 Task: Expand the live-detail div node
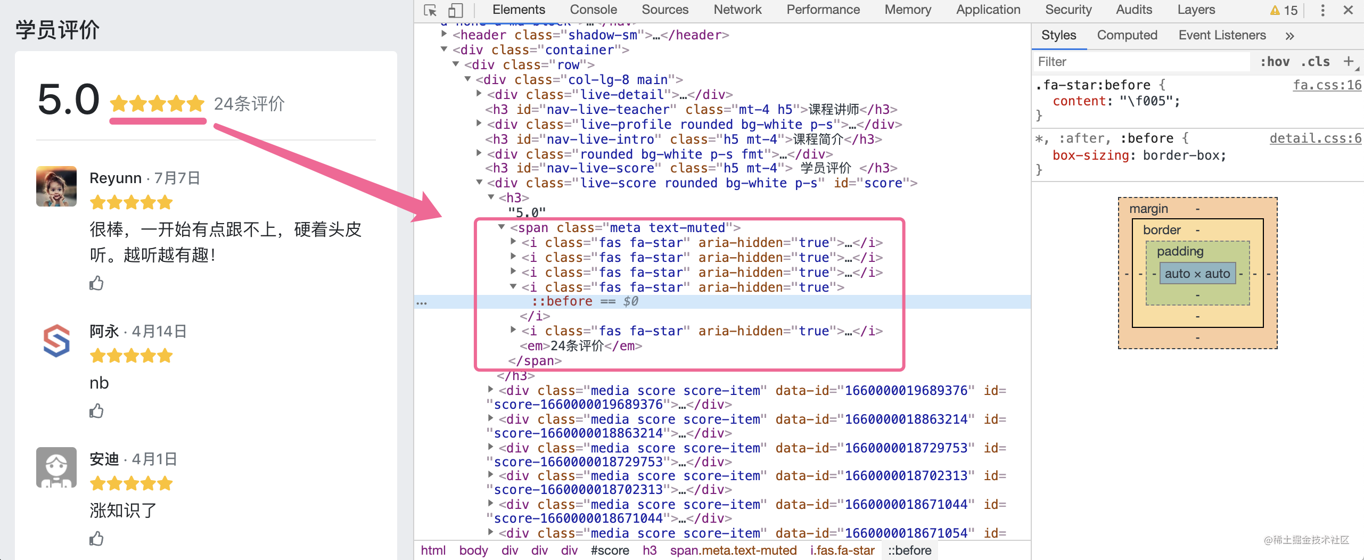click(479, 94)
